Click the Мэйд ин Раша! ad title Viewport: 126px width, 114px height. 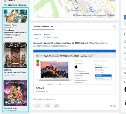click(10, 25)
